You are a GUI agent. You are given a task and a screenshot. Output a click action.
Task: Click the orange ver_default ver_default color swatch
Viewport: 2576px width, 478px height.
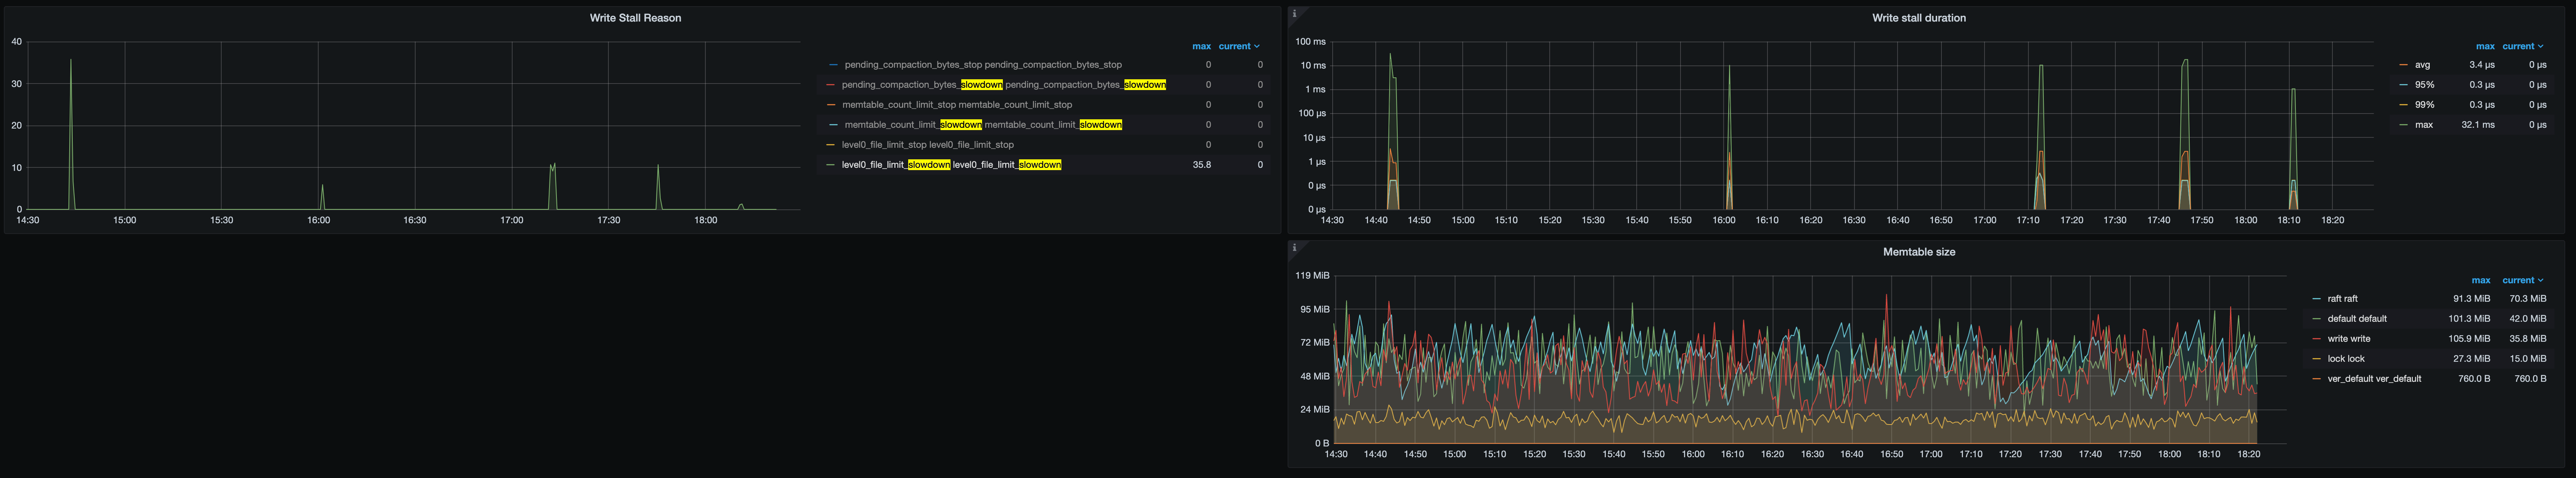(2317, 379)
